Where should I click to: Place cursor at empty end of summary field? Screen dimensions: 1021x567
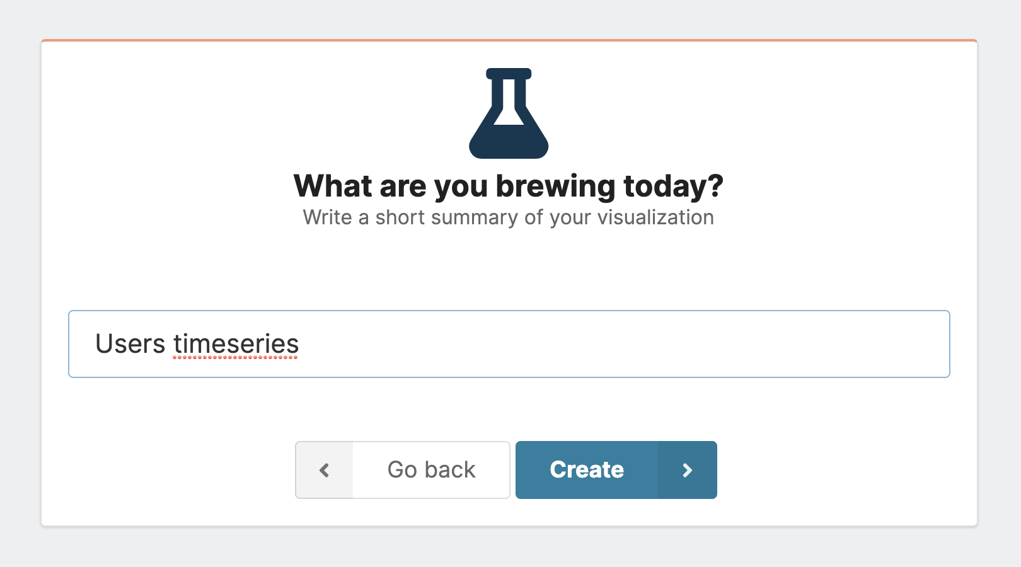(x=630, y=344)
